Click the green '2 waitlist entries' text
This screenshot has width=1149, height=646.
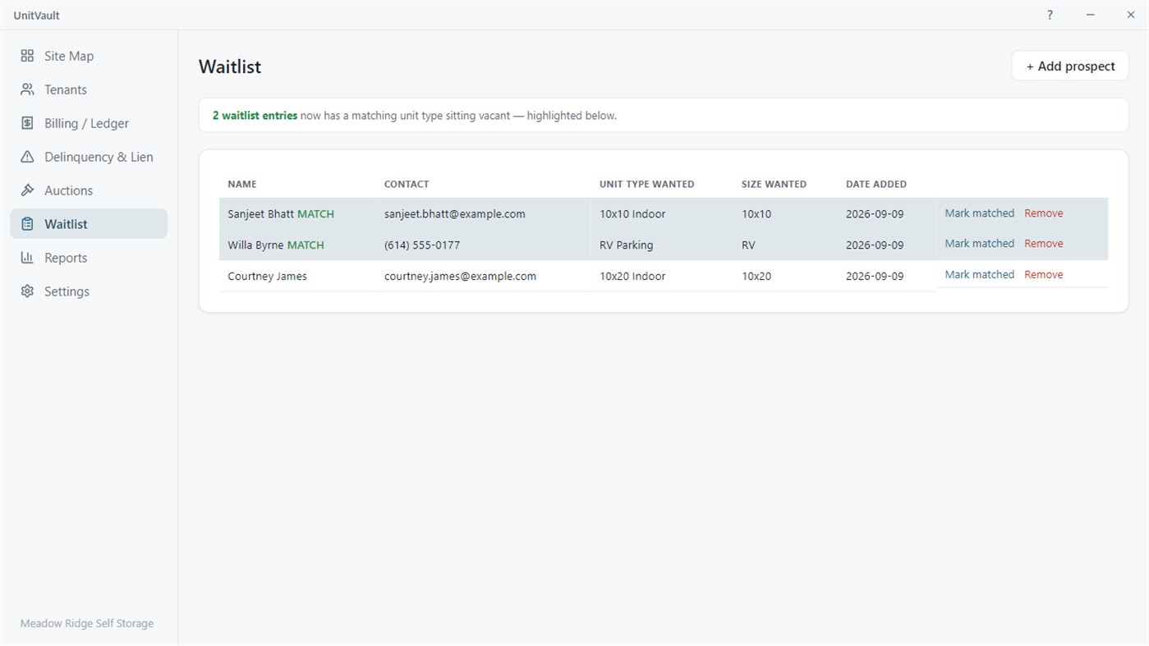[255, 116]
